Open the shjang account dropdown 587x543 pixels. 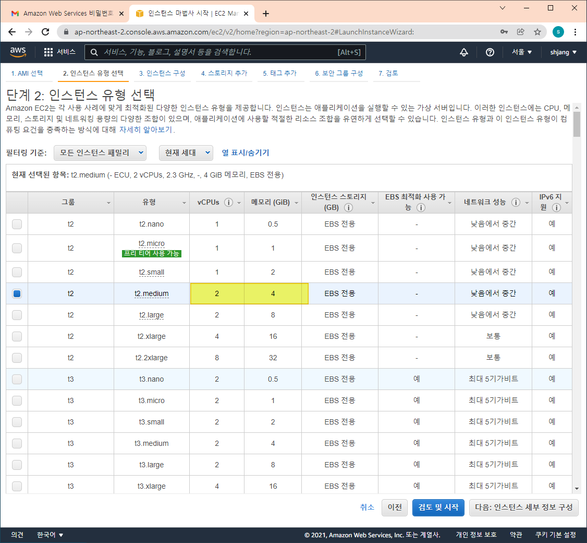coord(563,52)
